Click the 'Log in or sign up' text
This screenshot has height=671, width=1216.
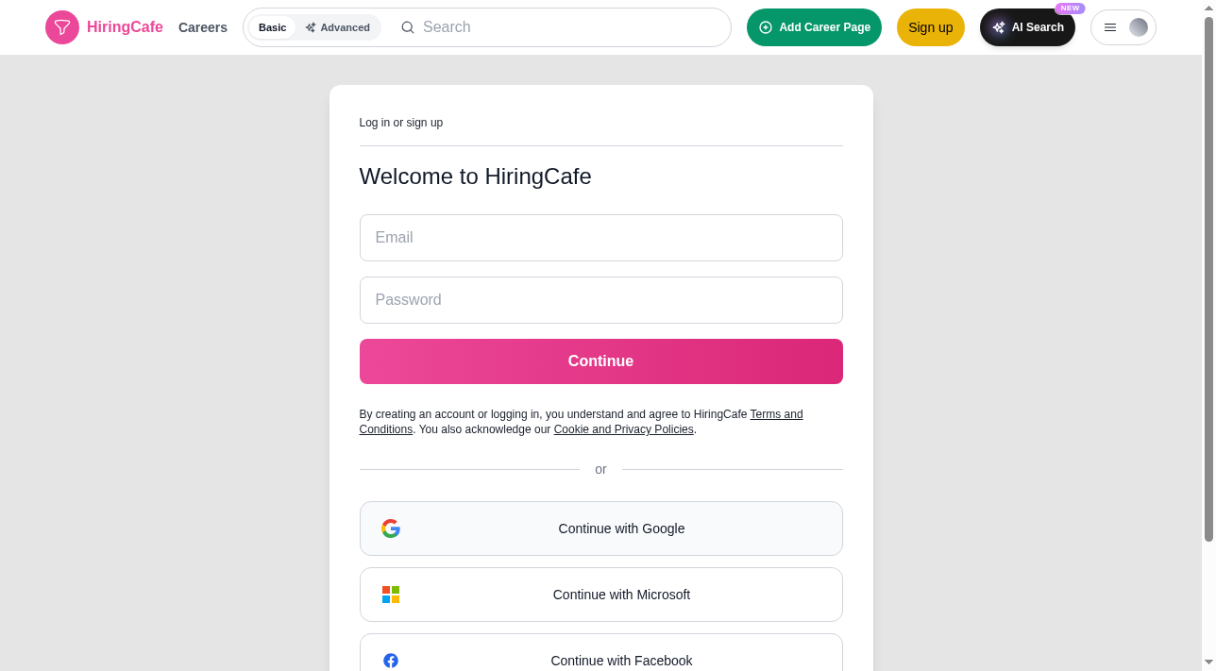(401, 123)
